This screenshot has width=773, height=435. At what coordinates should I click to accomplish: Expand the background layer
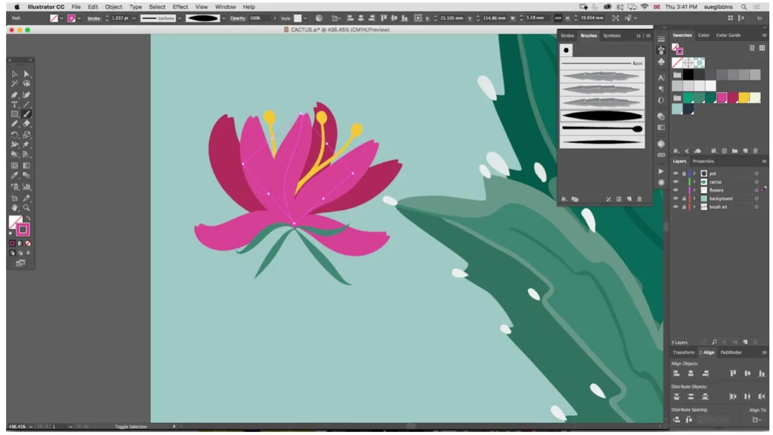[694, 199]
